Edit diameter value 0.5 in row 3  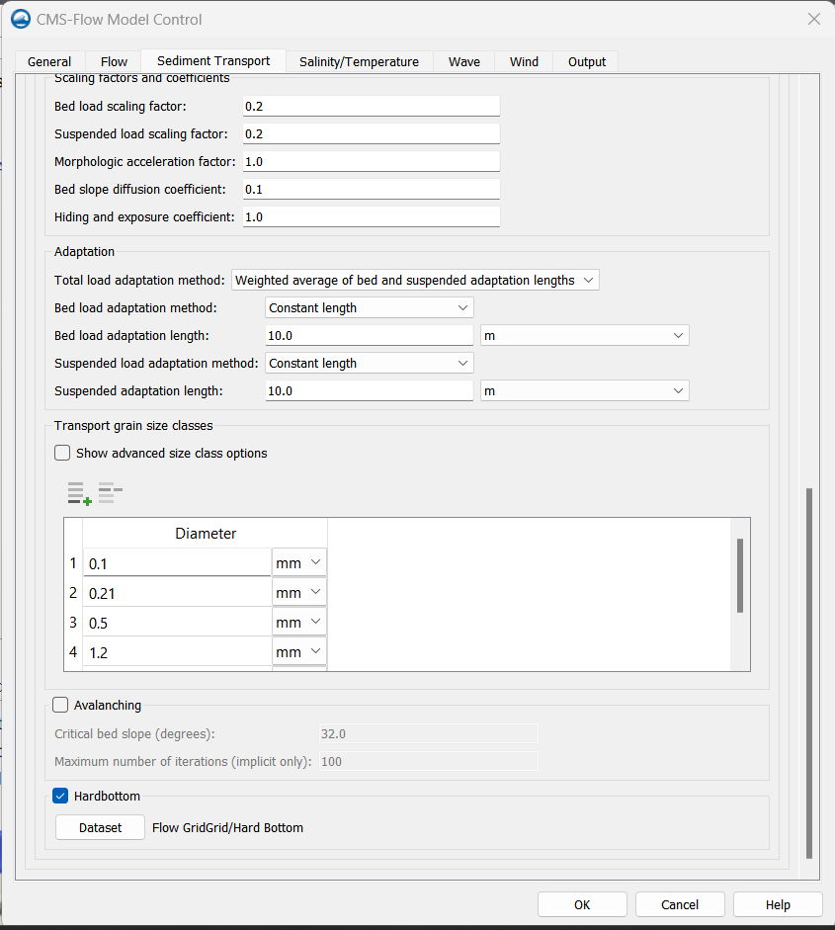[177, 623]
